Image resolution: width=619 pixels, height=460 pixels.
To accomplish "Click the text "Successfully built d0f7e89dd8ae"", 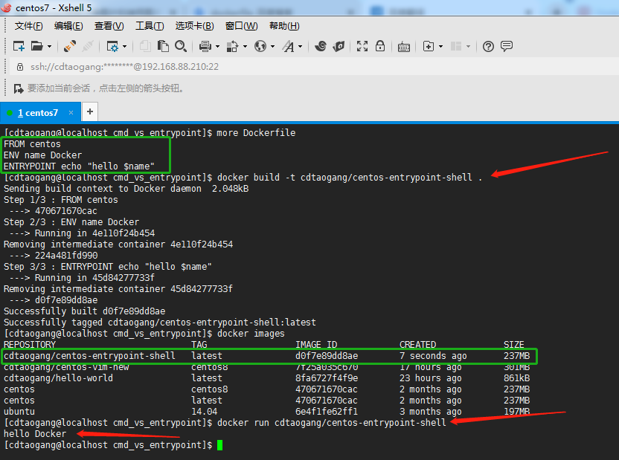I will point(85,311).
